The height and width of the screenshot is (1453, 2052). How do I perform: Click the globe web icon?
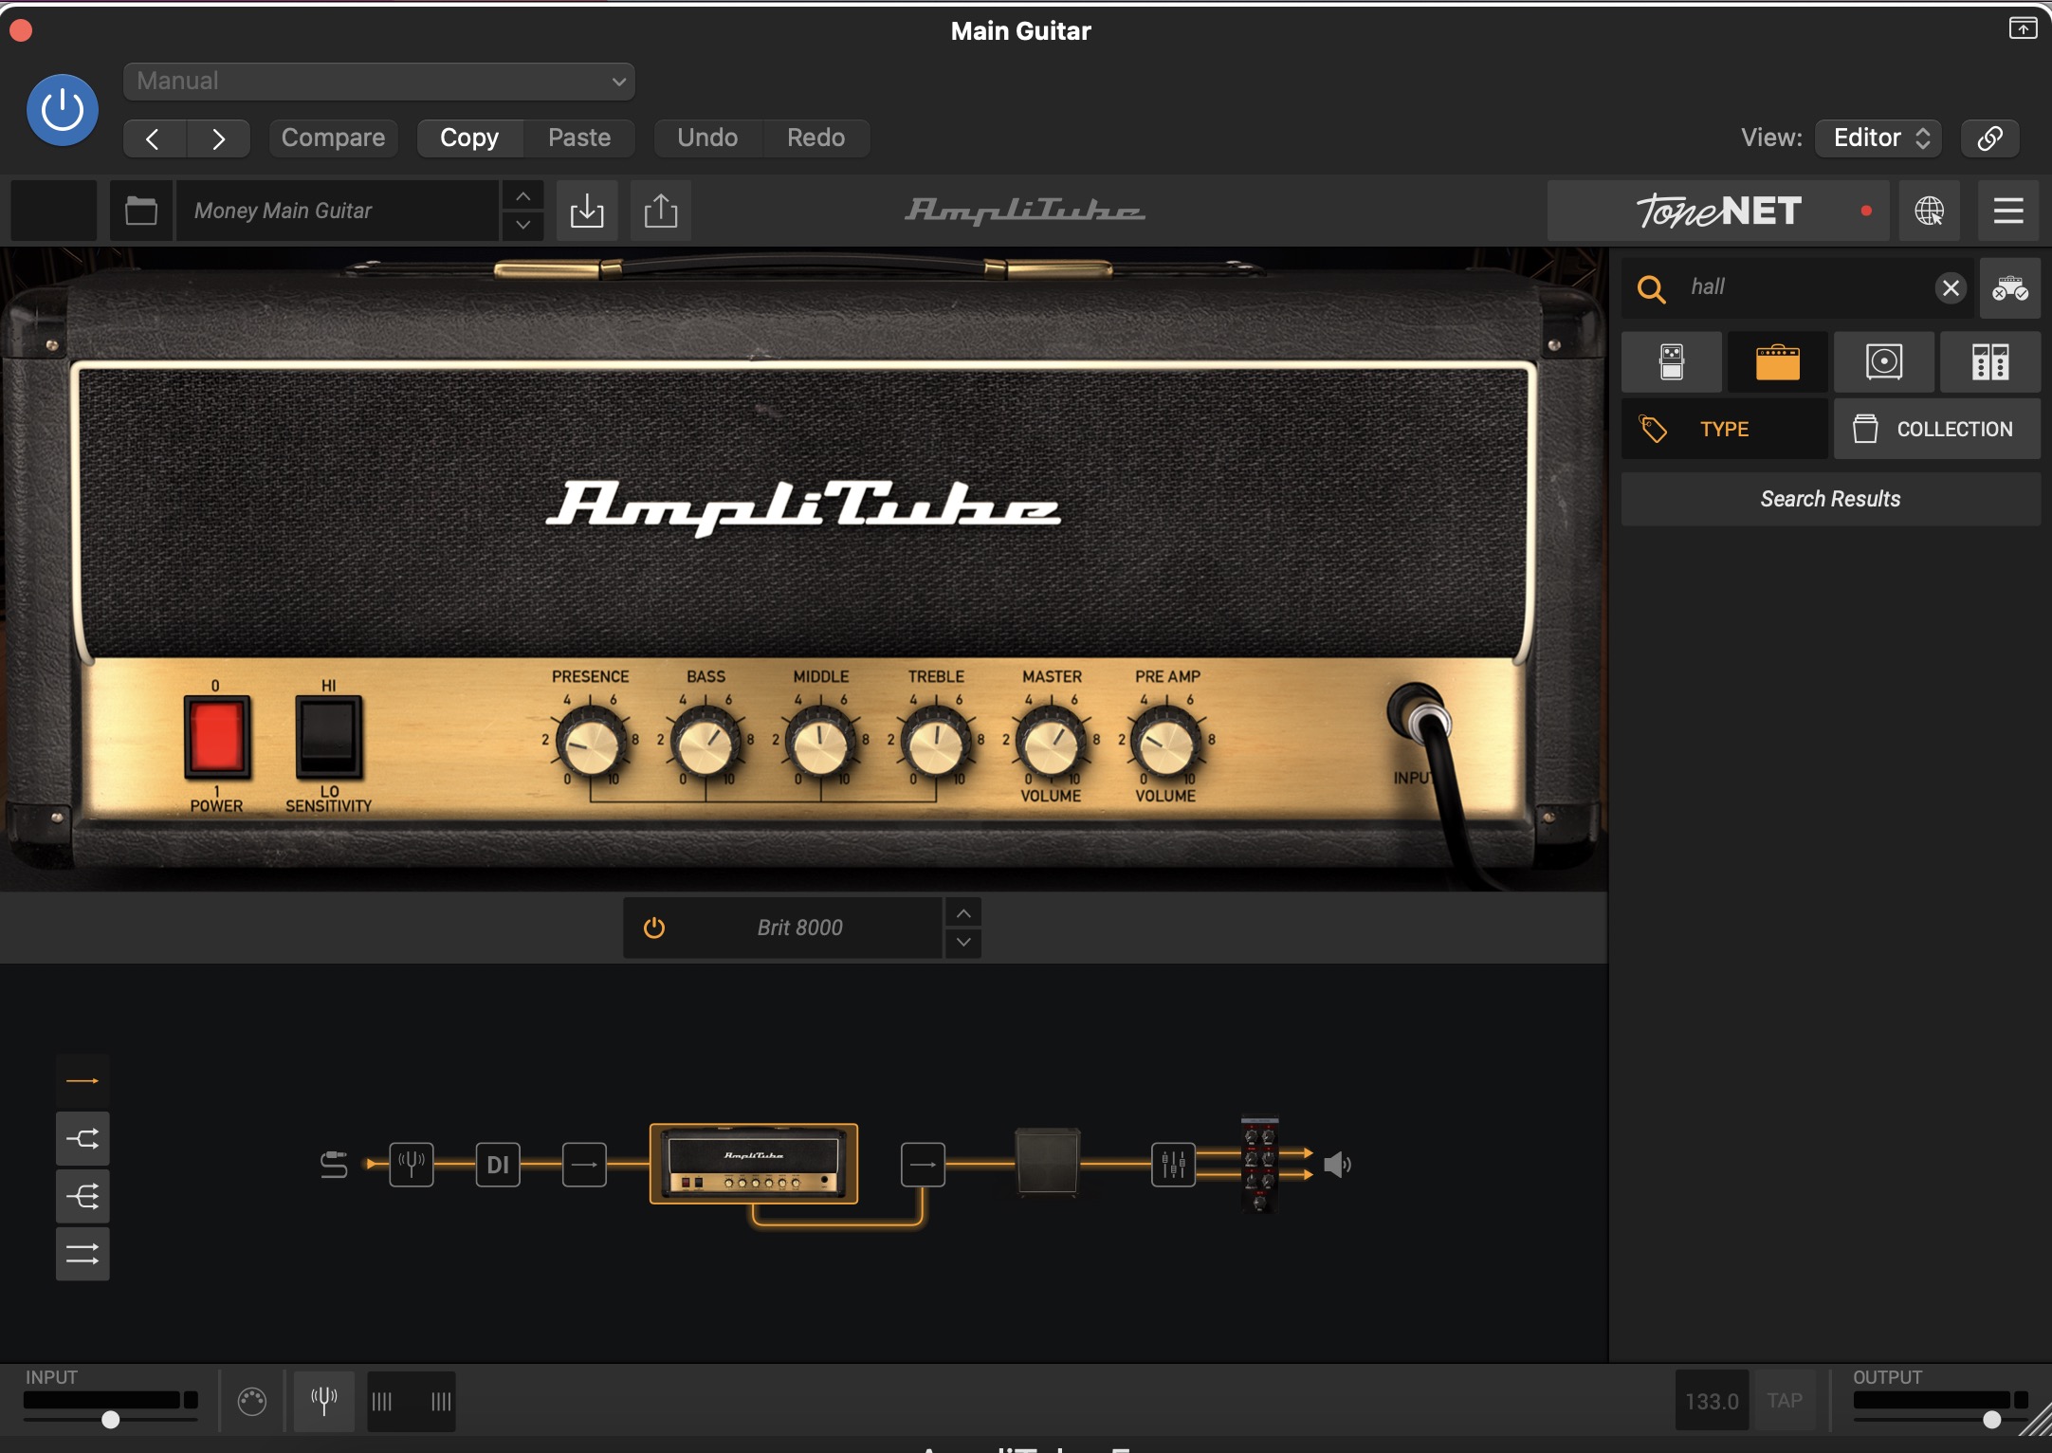pos(1929,211)
